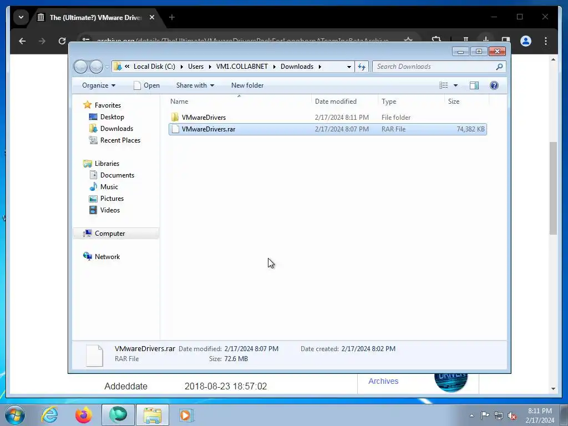Viewport: 568px width, 426px height.
Task: Go to Downloads in Favorites
Action: (x=116, y=129)
